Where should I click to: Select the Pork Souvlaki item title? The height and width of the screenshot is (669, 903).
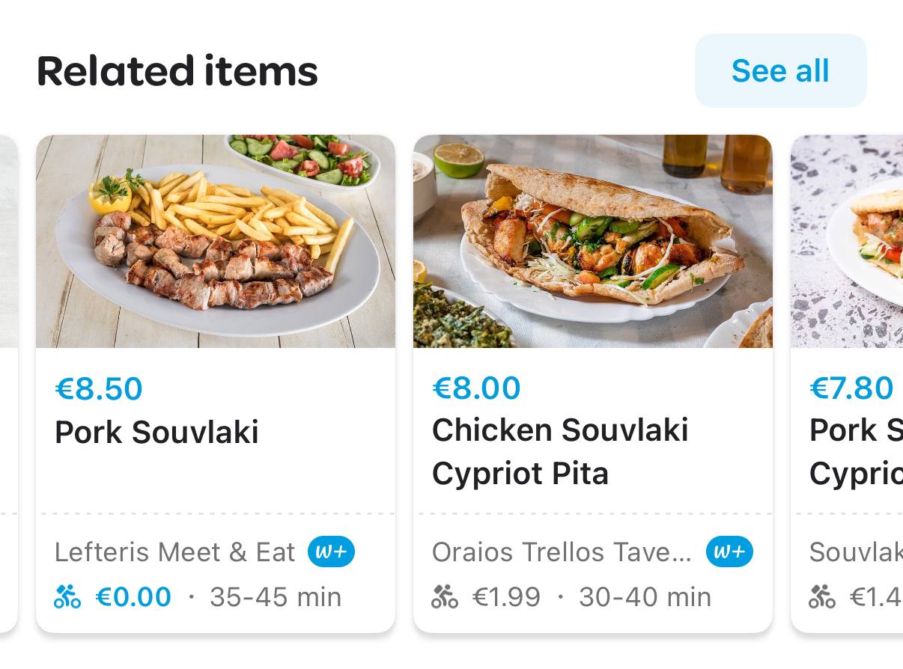pyautogui.click(x=156, y=433)
